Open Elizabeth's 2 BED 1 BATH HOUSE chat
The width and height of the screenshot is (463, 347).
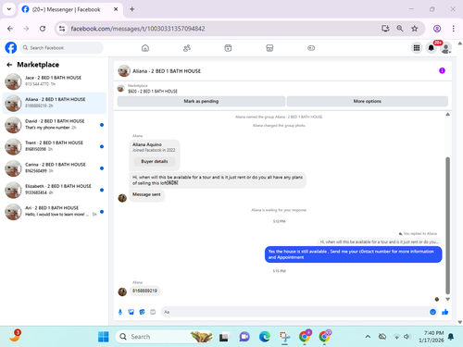click(x=55, y=190)
